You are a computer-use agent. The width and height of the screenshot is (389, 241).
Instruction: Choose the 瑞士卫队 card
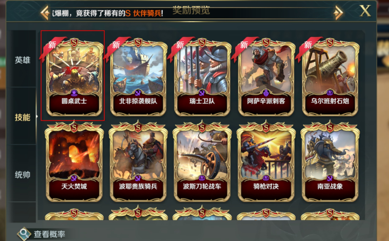tap(202, 77)
